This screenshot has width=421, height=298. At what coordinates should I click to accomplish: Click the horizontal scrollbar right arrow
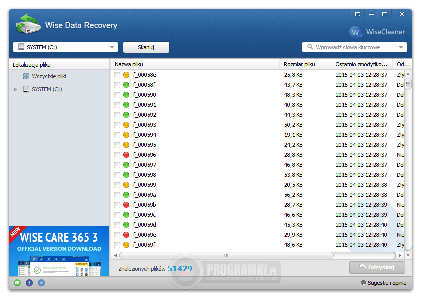click(400, 255)
